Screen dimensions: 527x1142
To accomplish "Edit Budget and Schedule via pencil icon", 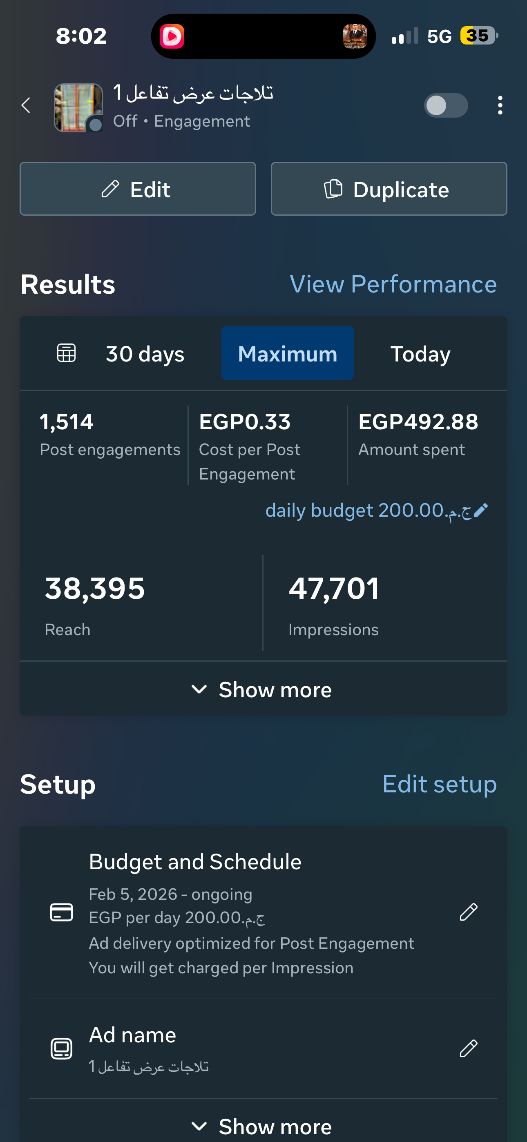I will [469, 912].
